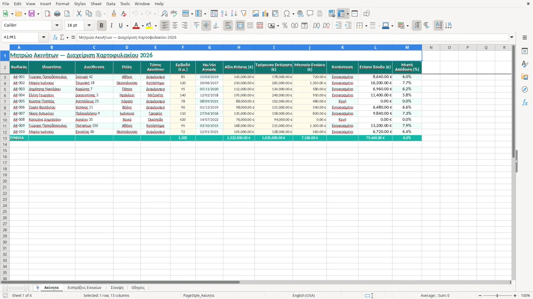The height and width of the screenshot is (299, 533).
Task: Click the Cut scissors icon
Action: pyautogui.click(x=79, y=14)
